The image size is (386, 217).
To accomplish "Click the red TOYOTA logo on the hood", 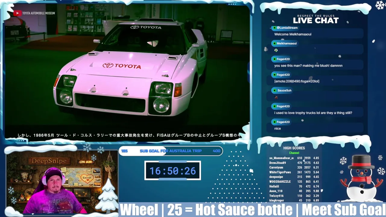I will pos(122,66).
